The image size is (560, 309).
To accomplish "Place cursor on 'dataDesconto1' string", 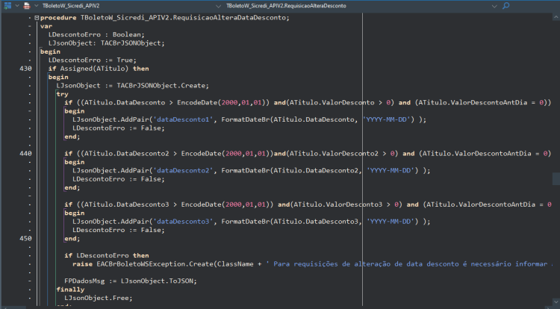I will (x=183, y=119).
